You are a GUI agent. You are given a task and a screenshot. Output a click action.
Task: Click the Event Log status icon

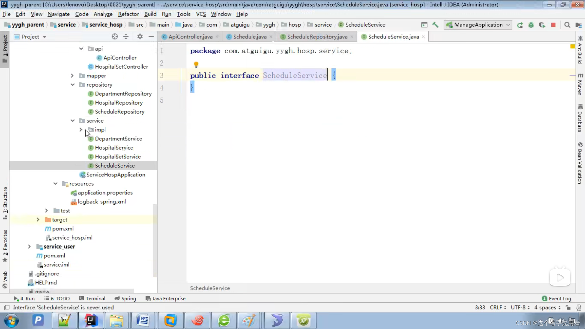pyautogui.click(x=544, y=298)
